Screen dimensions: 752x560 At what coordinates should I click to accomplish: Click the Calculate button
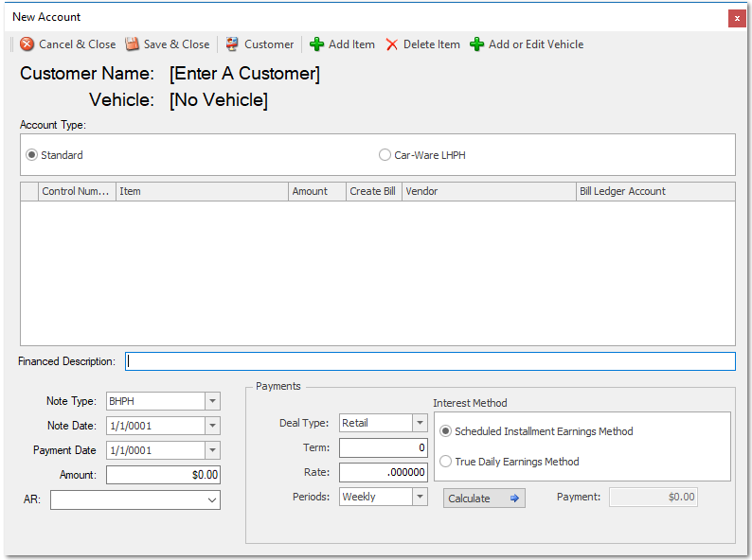tap(484, 499)
